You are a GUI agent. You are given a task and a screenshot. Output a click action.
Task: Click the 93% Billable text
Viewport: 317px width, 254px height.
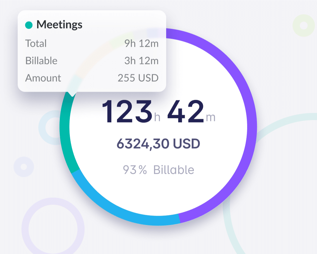(x=158, y=170)
